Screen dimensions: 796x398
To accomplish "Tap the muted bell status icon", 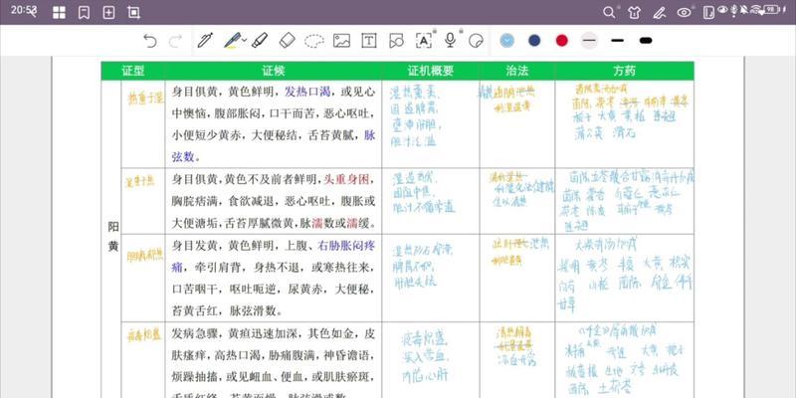I will coord(743,10).
